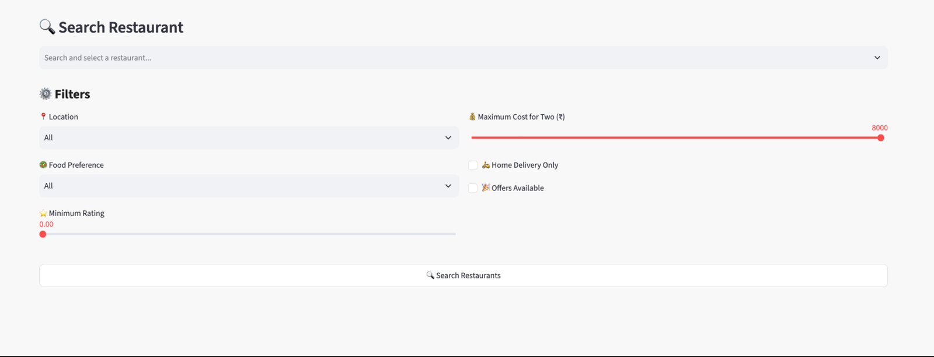934x357 pixels.
Task: Click the middle of Maximum Cost slider track
Action: tap(677, 138)
